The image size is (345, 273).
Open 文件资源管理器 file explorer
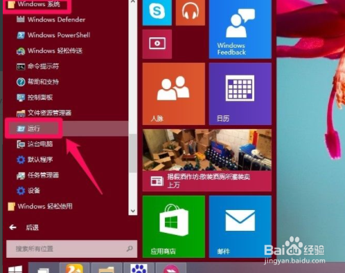[44, 113]
